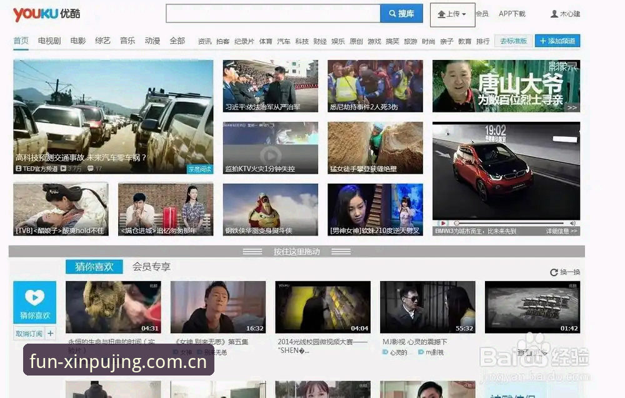
Task: Open 详细信息 link under BMW ad
Action: pyautogui.click(x=561, y=231)
